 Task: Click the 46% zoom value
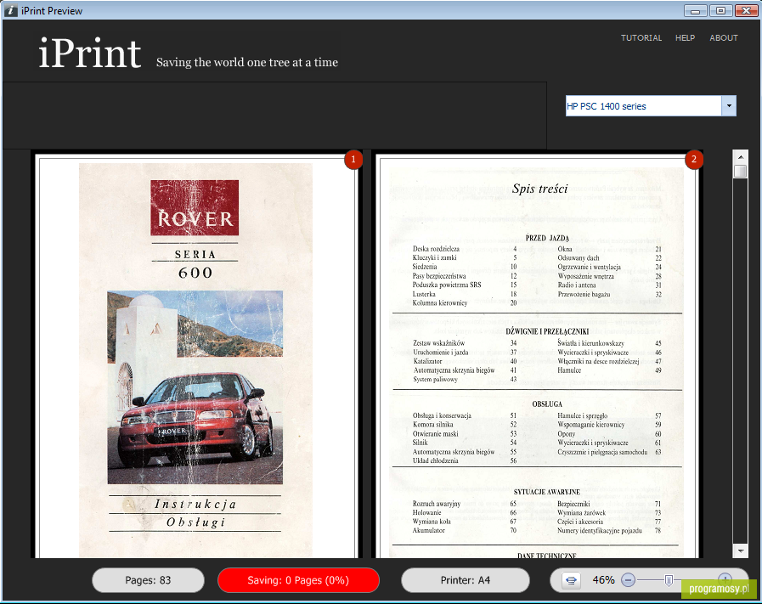[604, 580]
